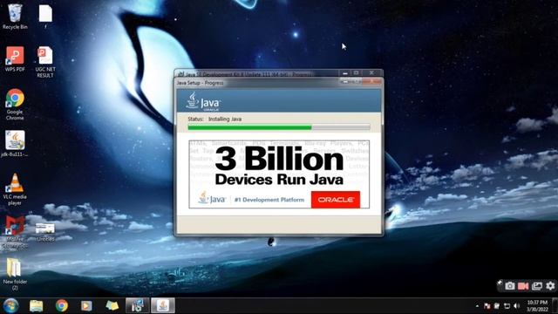Open the WPS PDF desktop shortcut
Image resolution: width=558 pixels, height=314 pixels.
(15, 59)
